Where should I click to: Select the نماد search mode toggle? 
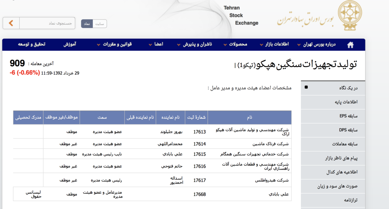pos(87,23)
